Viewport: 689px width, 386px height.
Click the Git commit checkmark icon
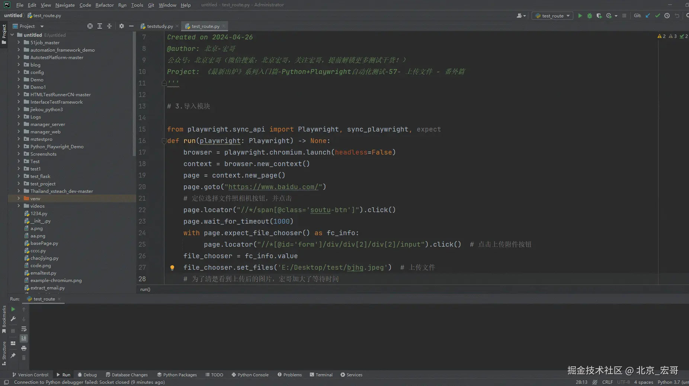click(x=657, y=16)
